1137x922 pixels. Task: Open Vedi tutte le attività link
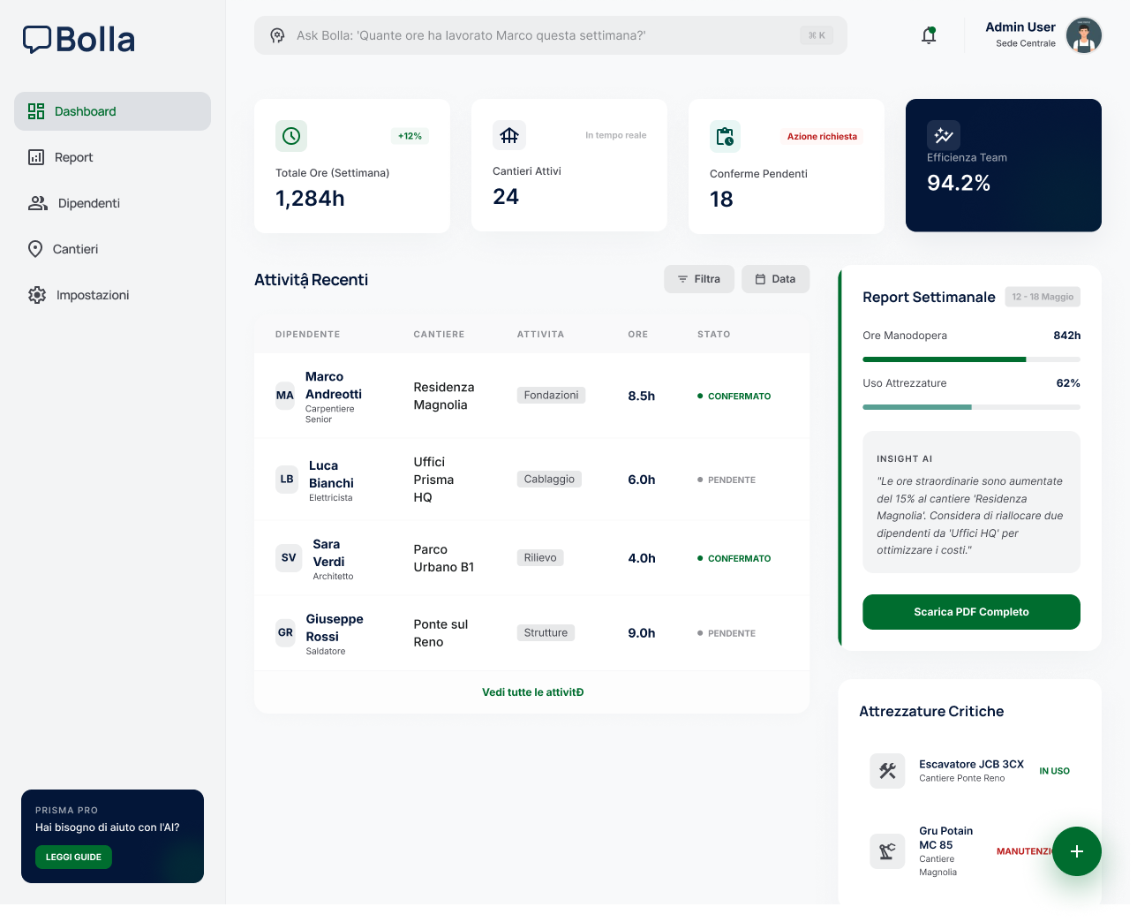[532, 692]
